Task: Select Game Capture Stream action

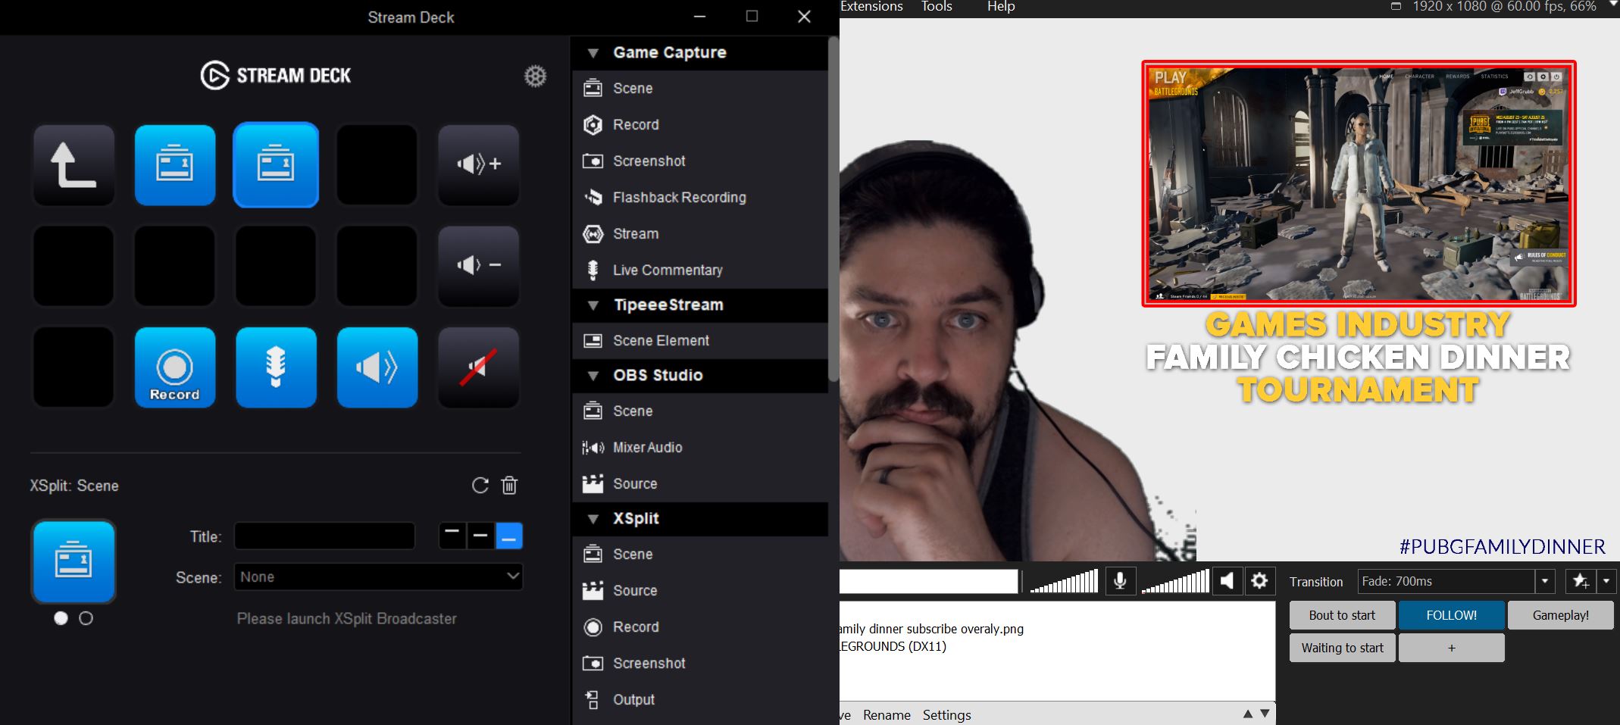Action: (x=699, y=234)
